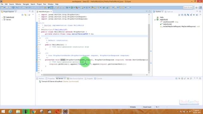The width and height of the screenshot is (203, 114).
Task: Open the New toolbar dropdown arrow
Action: (x=4, y=8)
